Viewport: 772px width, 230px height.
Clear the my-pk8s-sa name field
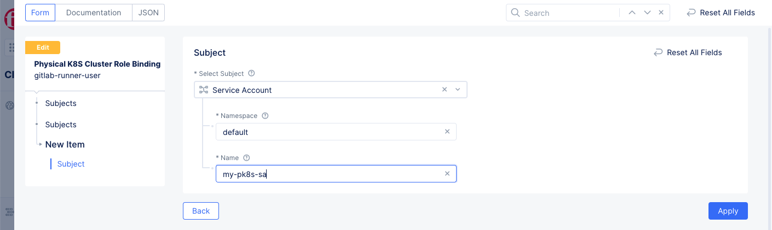(447, 174)
